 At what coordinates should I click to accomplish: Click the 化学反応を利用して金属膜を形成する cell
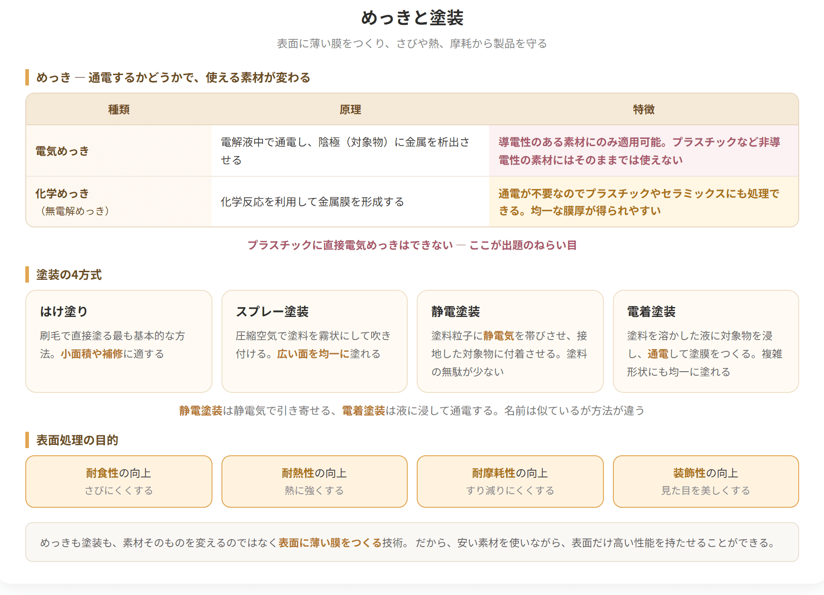[350, 202]
